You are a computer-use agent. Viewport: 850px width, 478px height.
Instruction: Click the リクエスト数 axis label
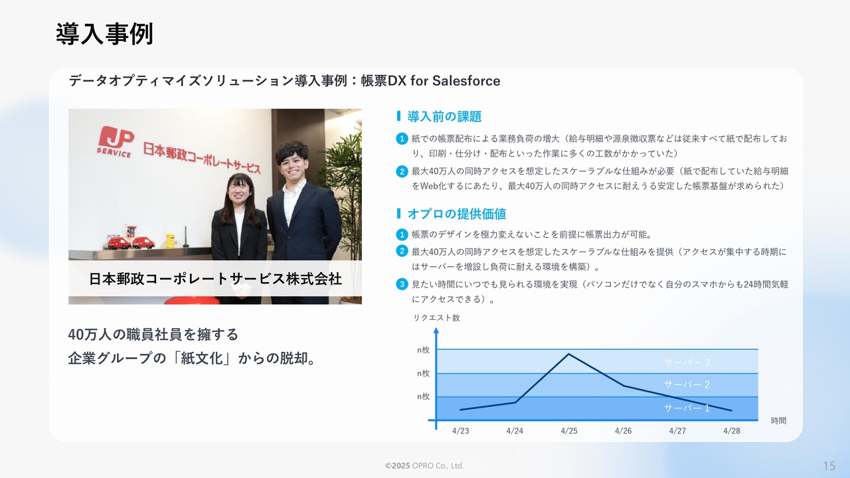coord(436,318)
